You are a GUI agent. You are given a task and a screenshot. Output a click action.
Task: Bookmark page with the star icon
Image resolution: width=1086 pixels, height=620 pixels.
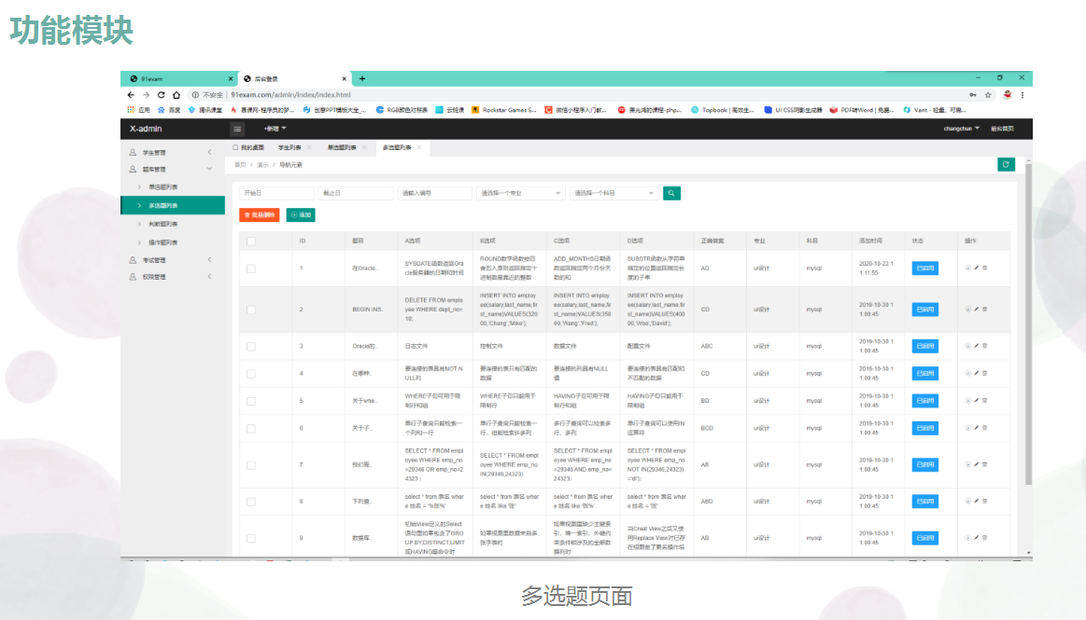[989, 95]
